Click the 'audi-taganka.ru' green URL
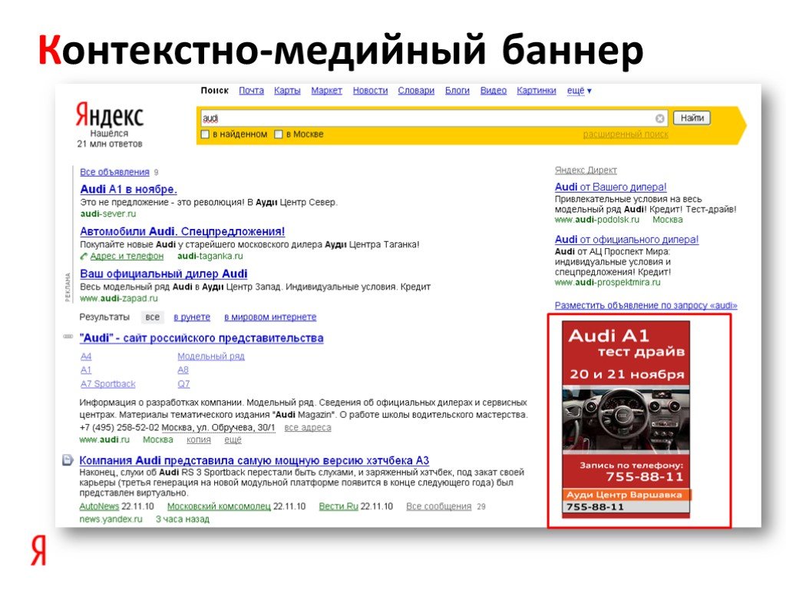The width and height of the screenshot is (786, 590). tap(210, 256)
